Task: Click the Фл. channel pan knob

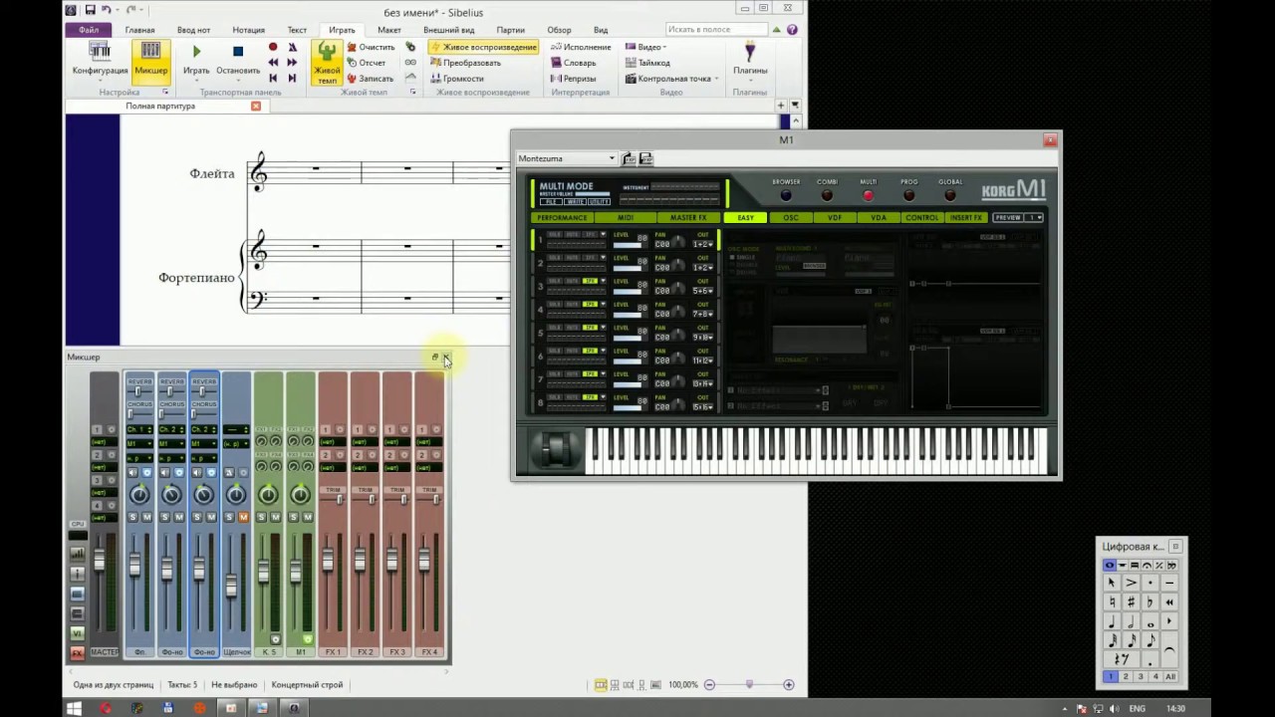Action: pyautogui.click(x=139, y=494)
